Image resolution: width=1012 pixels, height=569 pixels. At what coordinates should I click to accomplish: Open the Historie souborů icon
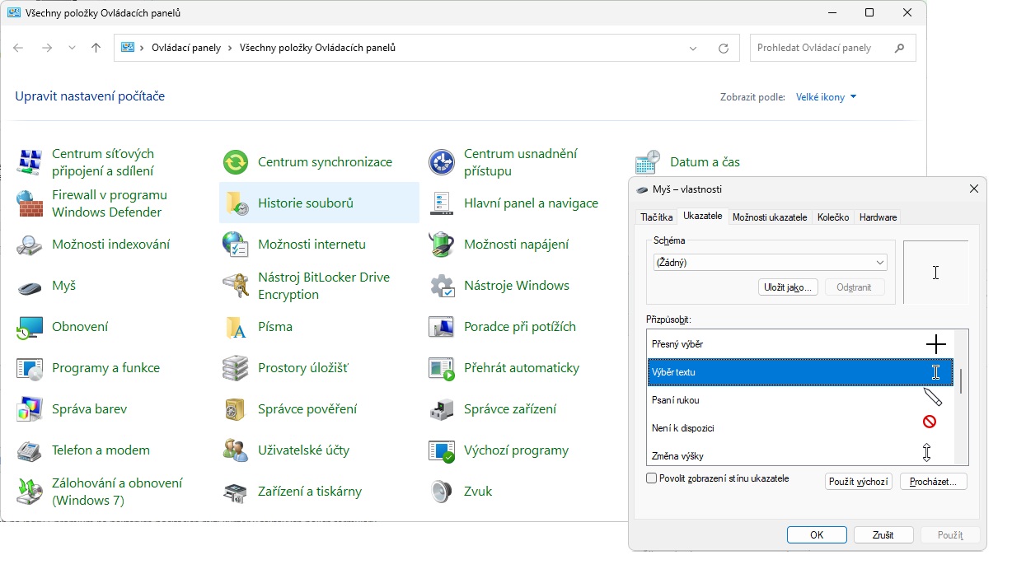236,203
